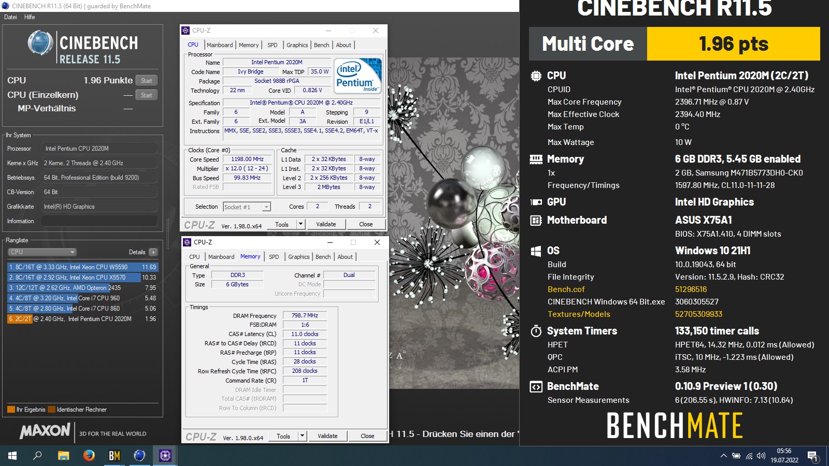Screen dimensions: 829x466
Task: Click the Cinebench sphere logo
Action: point(40,42)
